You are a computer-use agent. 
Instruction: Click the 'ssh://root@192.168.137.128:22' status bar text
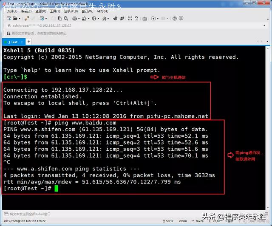click(x=25, y=221)
